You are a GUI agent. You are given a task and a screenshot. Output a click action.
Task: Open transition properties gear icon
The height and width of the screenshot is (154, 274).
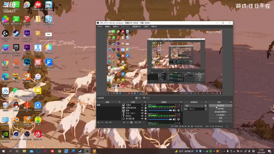[206, 106]
